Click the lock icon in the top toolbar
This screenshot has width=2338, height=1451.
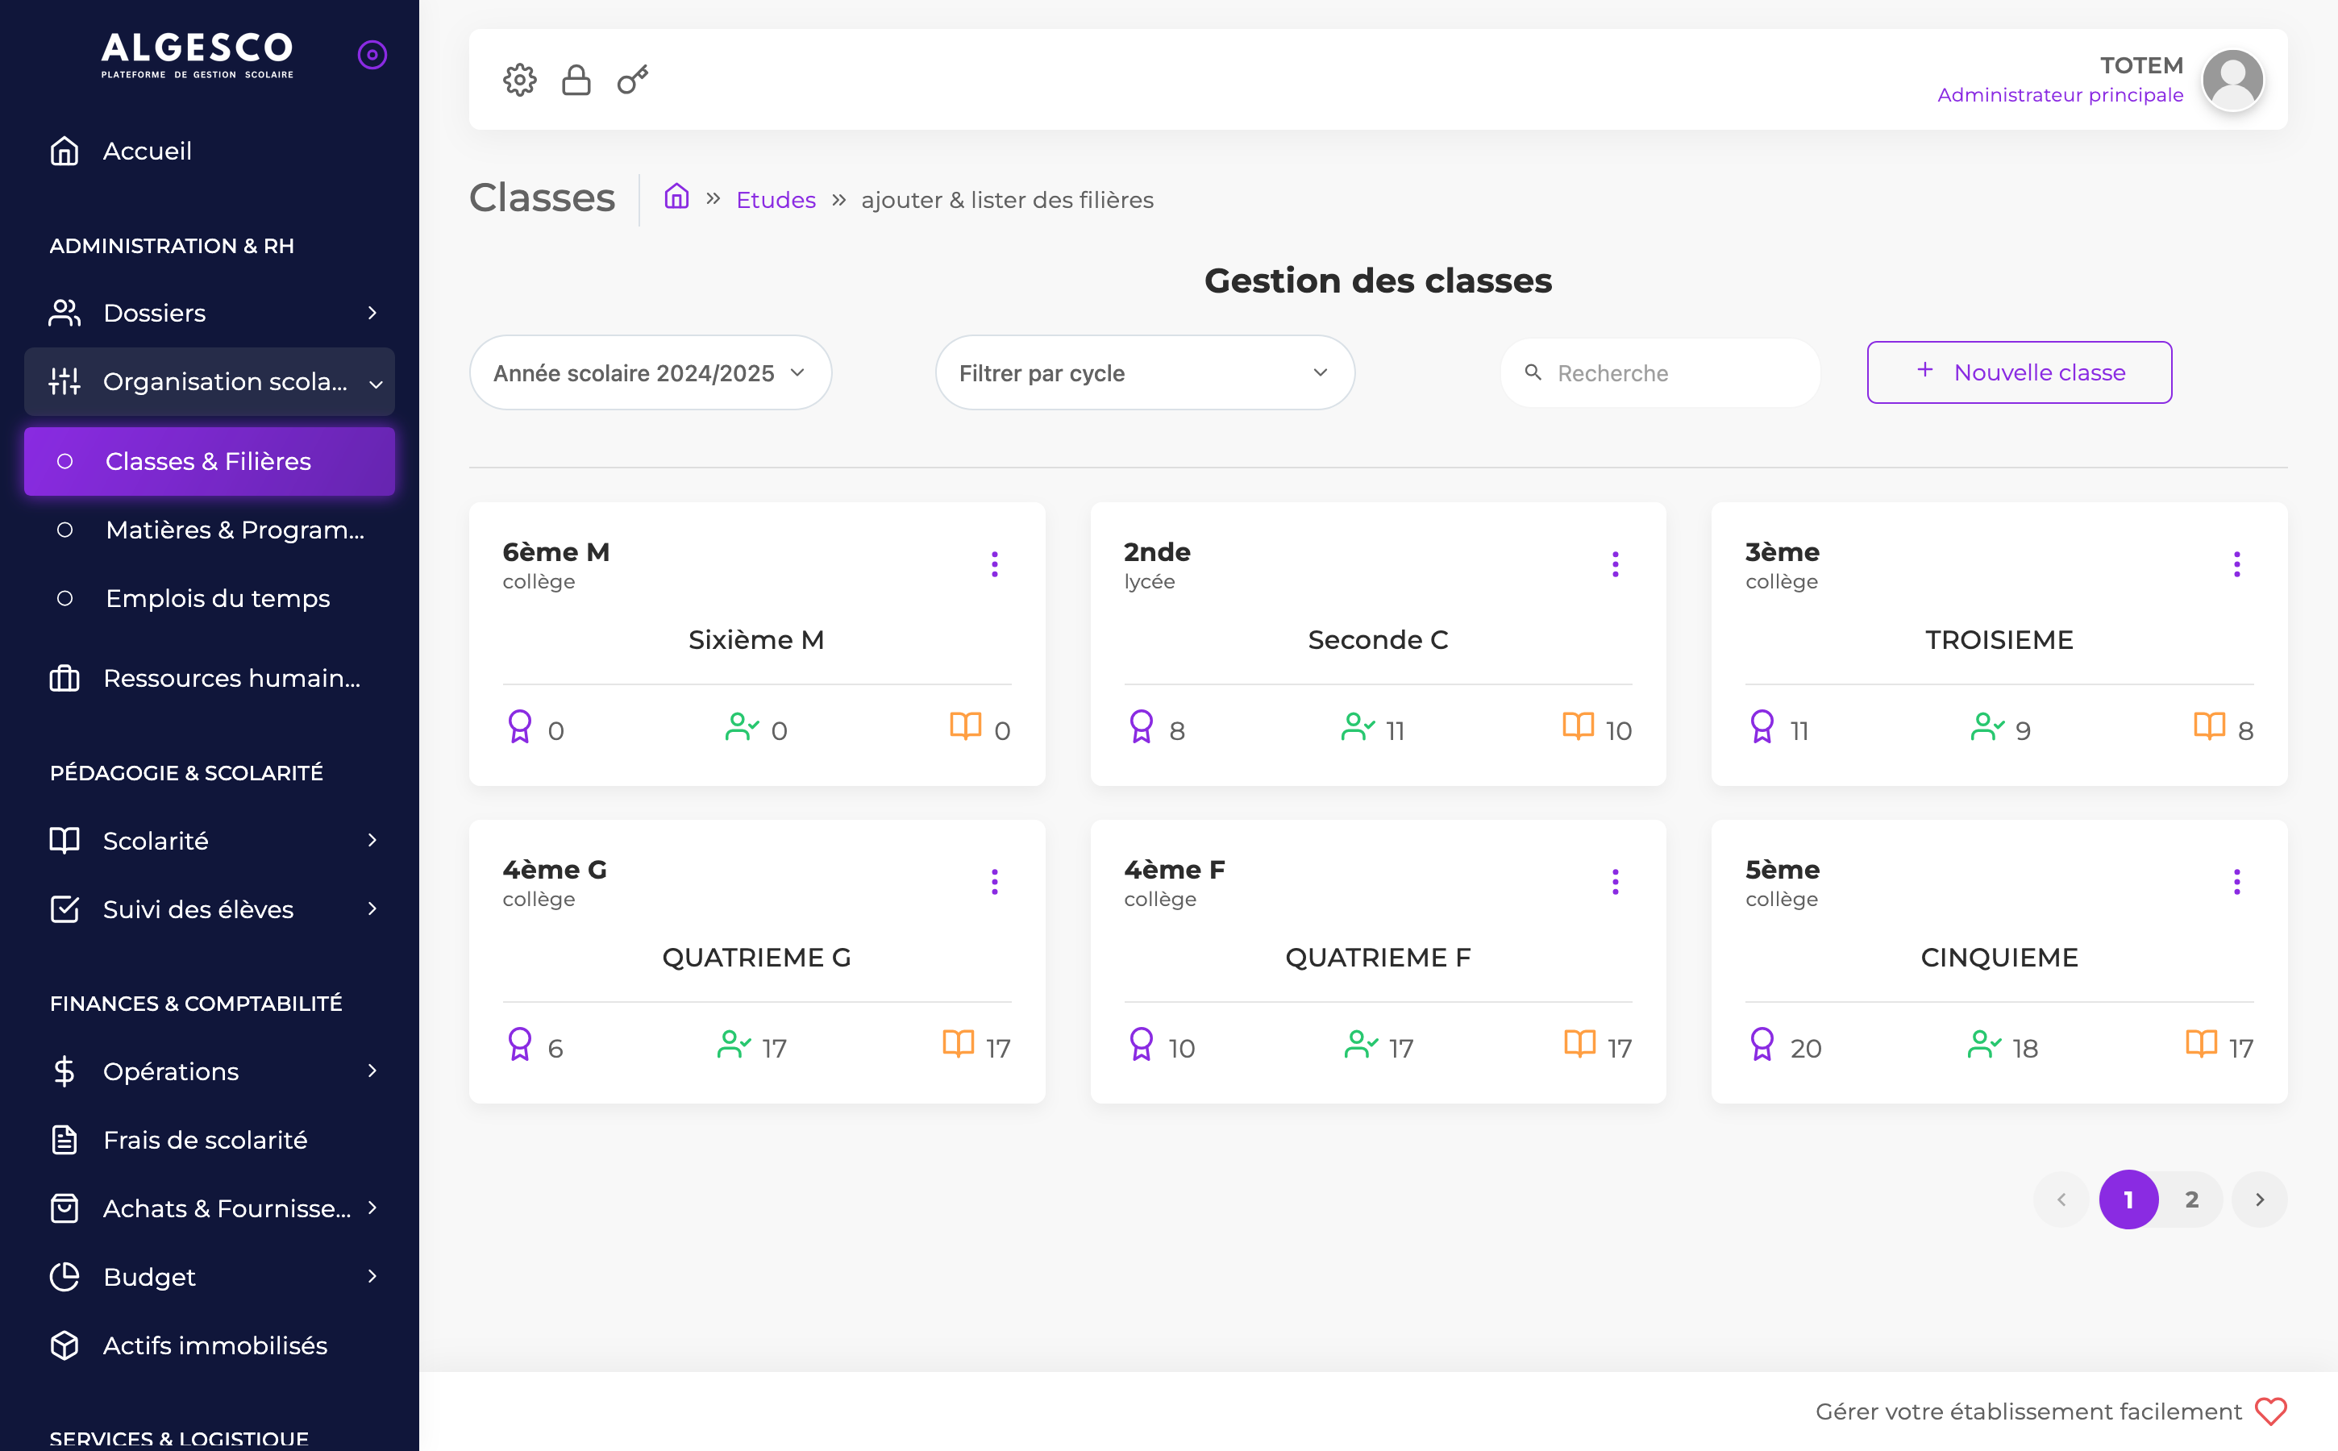point(576,80)
